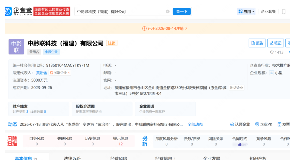Open the 关联企业 4 related companies tag

(60, 73)
